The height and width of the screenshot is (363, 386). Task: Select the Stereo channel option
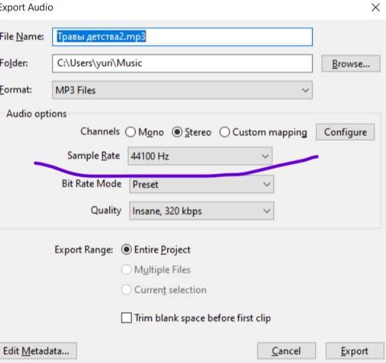coord(178,133)
